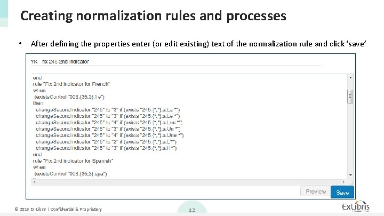Click the 'then' keyword in French rule

38,103
